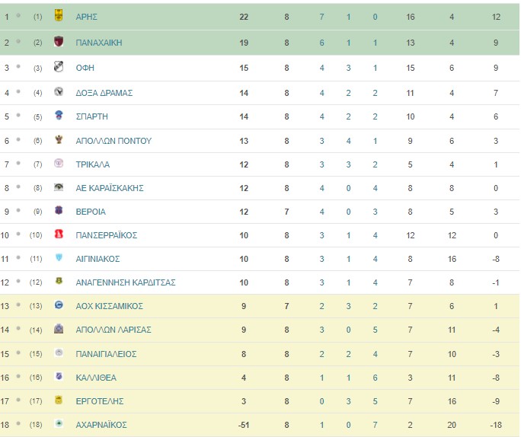Click ΑΡΗΣ wins value 7
521x437 pixels.
click(x=321, y=17)
